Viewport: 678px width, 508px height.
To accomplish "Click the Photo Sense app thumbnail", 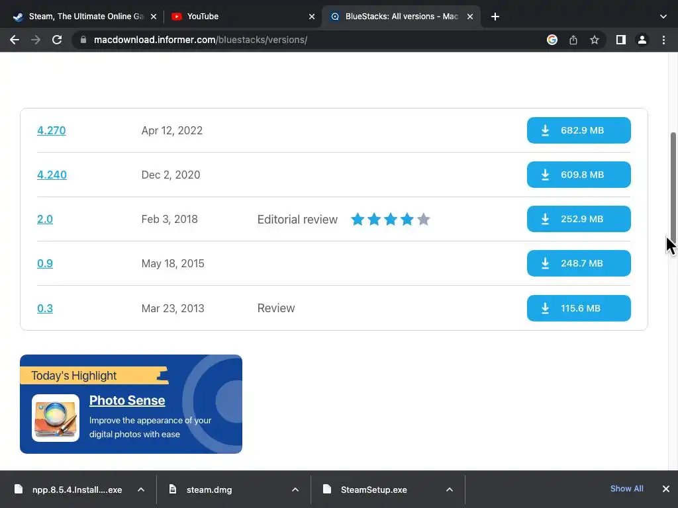I will [x=56, y=418].
